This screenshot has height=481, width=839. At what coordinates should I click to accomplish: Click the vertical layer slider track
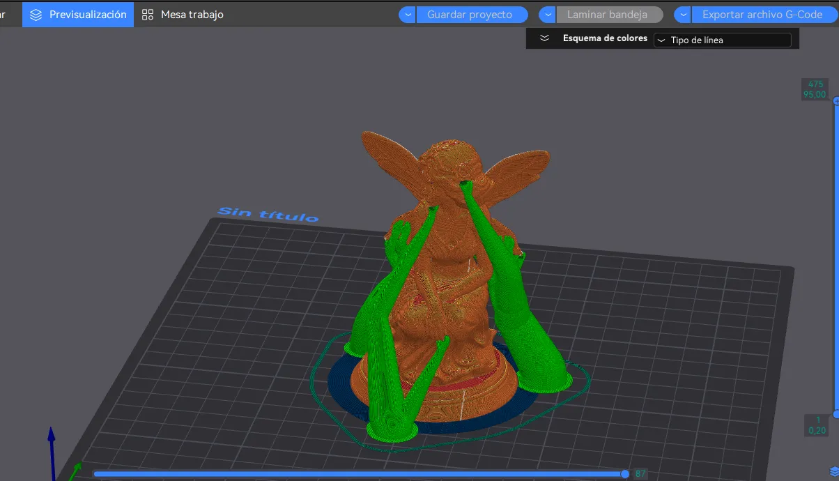[x=836, y=258]
